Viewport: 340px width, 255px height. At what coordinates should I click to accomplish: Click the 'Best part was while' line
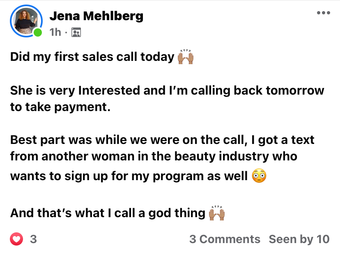(x=162, y=139)
